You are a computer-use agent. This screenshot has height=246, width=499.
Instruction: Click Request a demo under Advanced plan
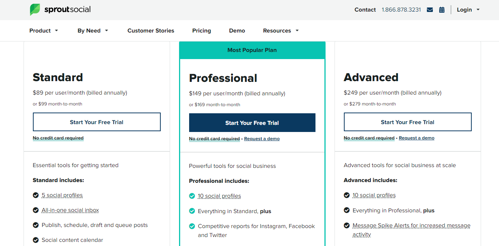click(416, 138)
